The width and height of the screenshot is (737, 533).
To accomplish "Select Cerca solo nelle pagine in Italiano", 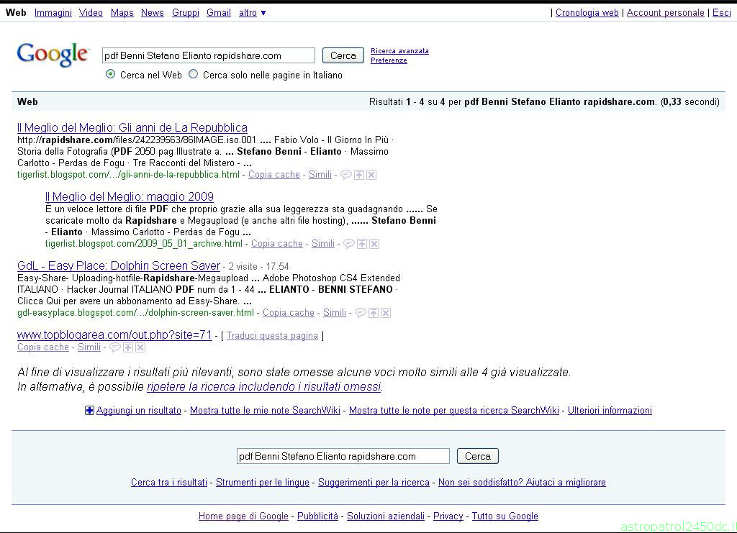I will point(193,74).
